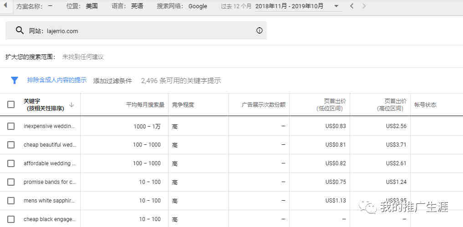
Task: Go to next date period arrow
Action: [x=364, y=6]
